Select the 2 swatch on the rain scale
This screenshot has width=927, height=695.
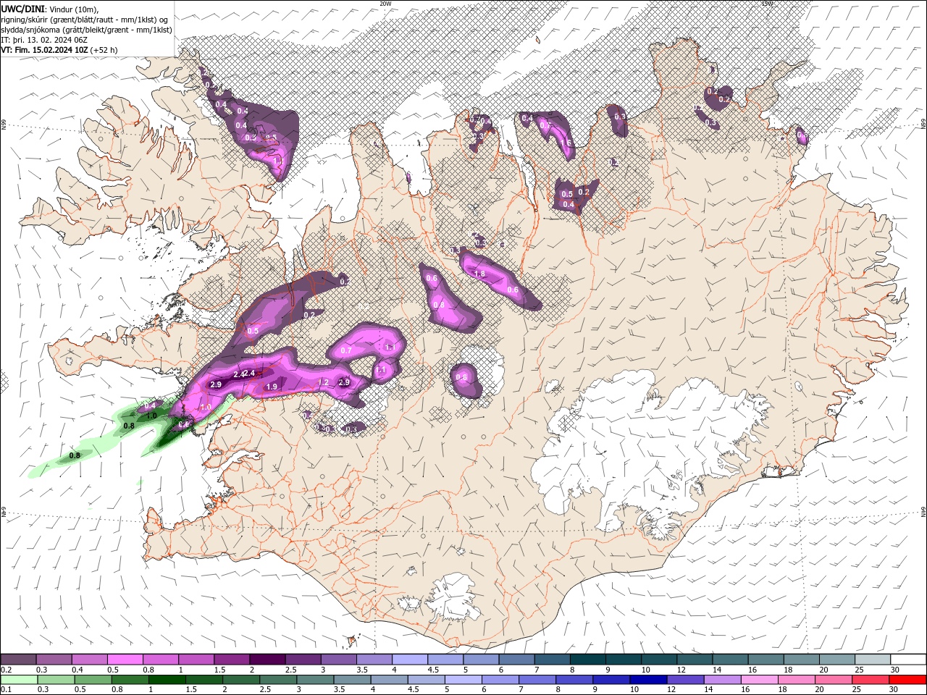coord(240,680)
